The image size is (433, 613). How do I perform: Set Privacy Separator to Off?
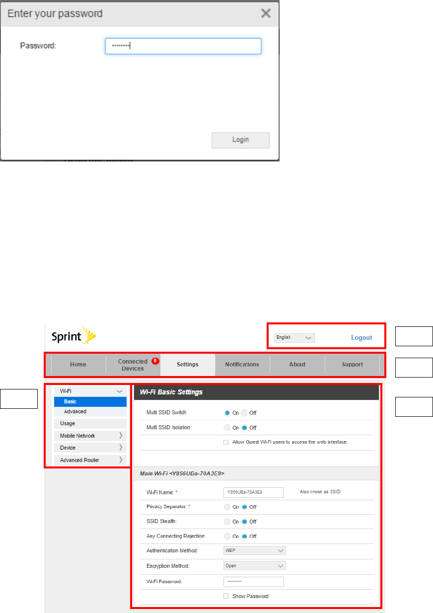point(244,507)
